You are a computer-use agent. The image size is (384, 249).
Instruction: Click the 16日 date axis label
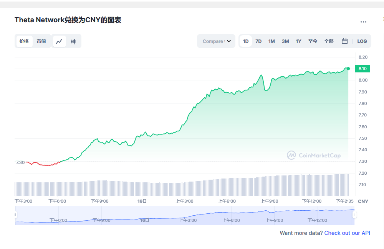pyautogui.click(x=142, y=201)
